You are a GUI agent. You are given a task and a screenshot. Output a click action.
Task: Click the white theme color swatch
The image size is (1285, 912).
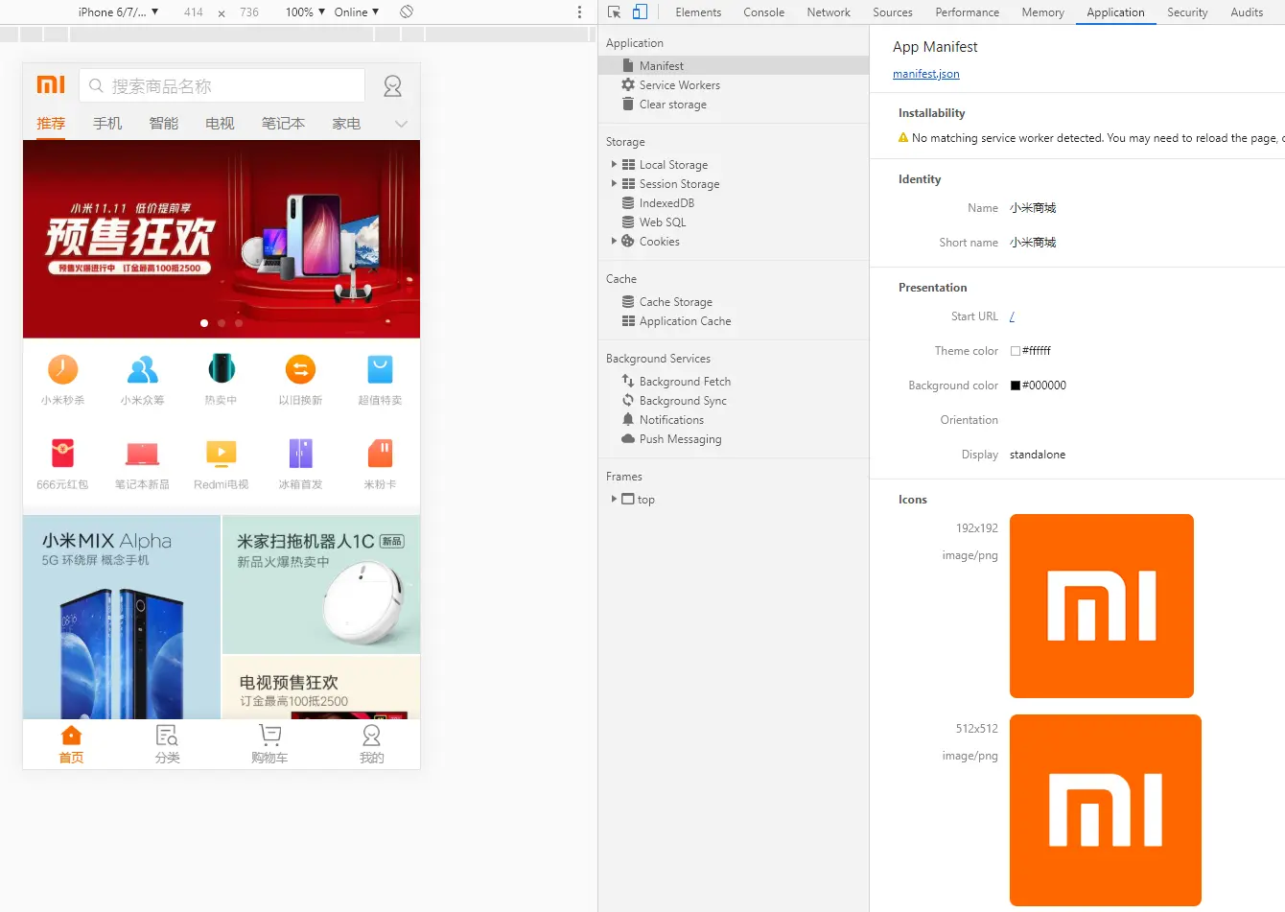coord(1016,351)
